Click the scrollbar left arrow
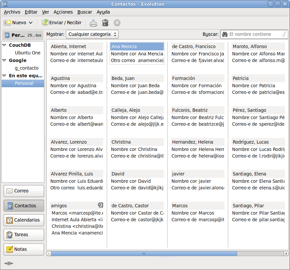The width and height of the screenshot is (290, 270). 49,253
